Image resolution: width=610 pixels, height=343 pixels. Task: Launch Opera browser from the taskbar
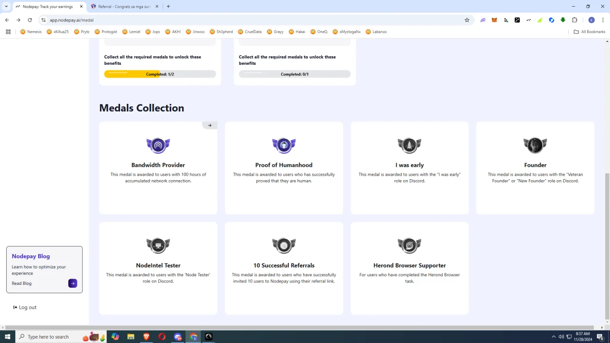(162, 337)
